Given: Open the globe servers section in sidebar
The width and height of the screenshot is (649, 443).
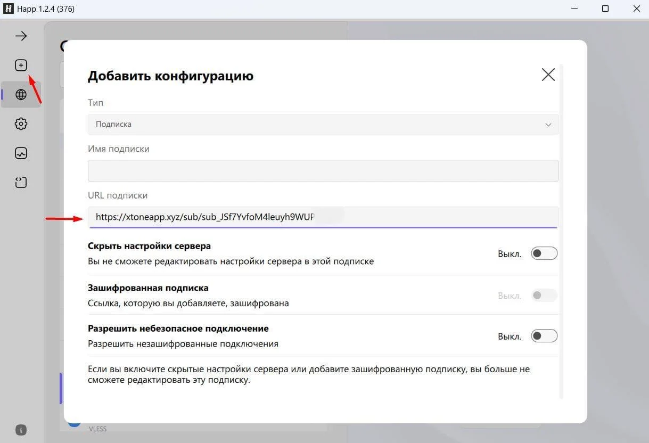Looking at the screenshot, I should tap(21, 95).
